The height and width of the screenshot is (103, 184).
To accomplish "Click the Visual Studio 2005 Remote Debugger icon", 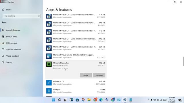I will click(49, 56).
